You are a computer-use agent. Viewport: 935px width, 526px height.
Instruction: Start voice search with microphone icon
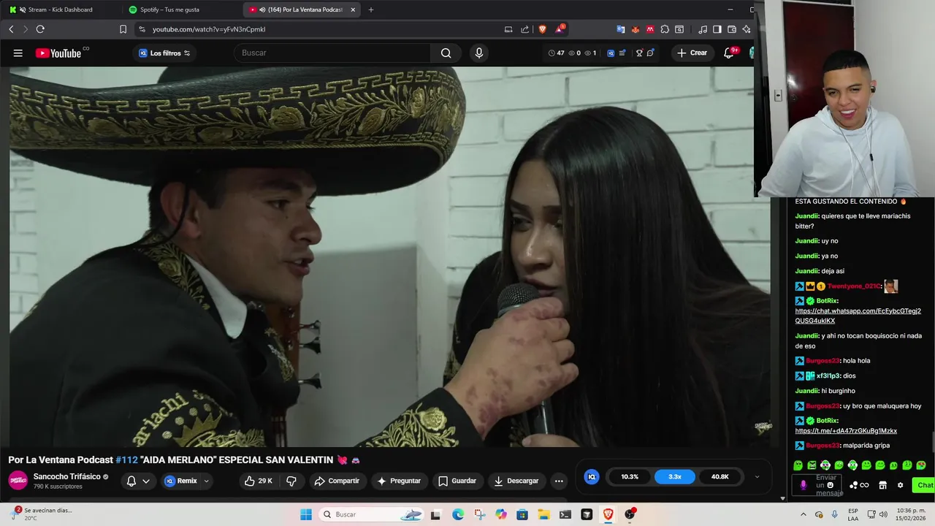pyautogui.click(x=479, y=53)
